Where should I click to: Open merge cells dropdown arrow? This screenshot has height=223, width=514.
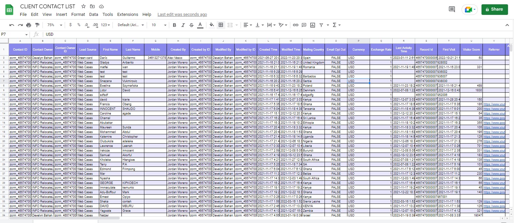tap(237, 25)
